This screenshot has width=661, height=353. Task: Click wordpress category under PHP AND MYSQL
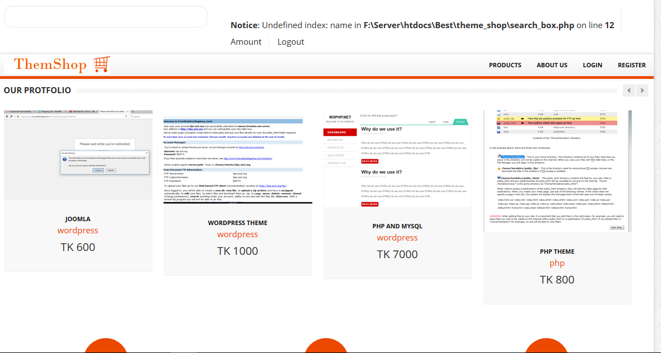tap(397, 238)
